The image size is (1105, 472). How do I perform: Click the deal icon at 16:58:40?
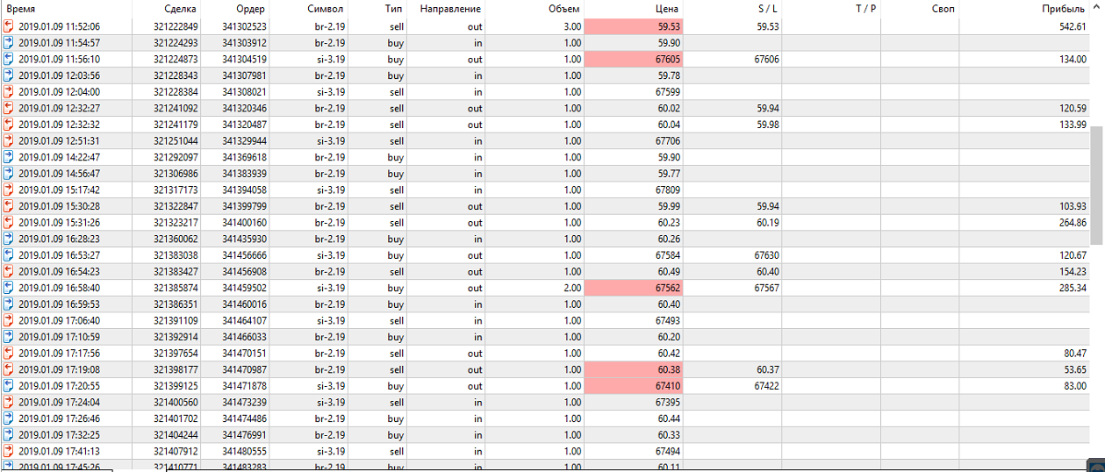[x=9, y=288]
